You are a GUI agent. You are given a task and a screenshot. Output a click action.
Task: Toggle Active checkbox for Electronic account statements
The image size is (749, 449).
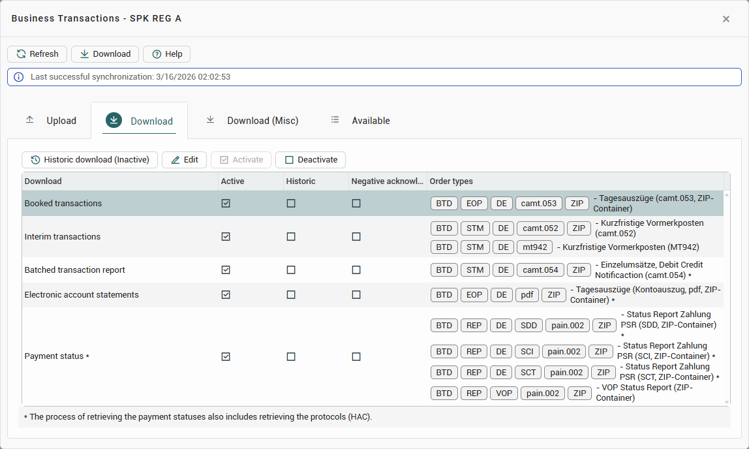[x=226, y=295]
